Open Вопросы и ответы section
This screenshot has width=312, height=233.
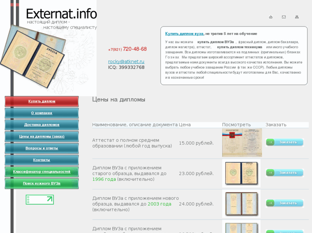tap(42, 148)
